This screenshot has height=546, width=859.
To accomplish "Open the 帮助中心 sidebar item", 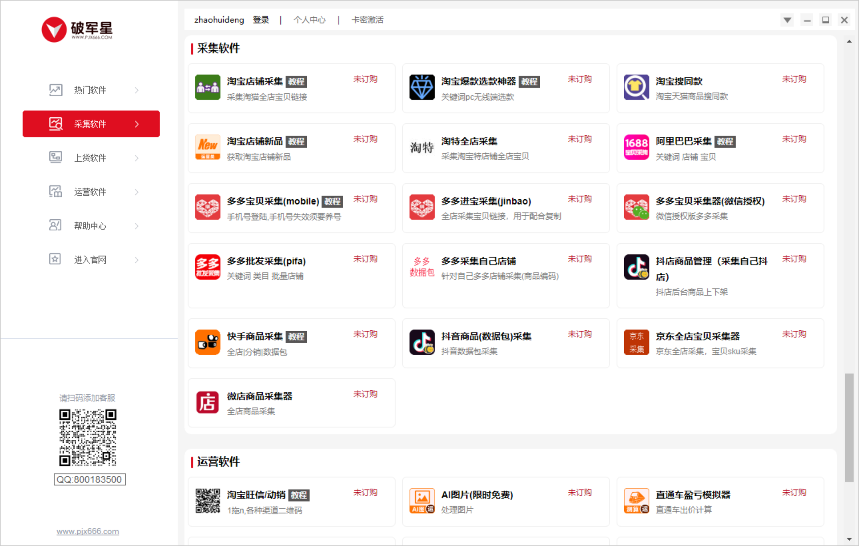I will point(90,226).
